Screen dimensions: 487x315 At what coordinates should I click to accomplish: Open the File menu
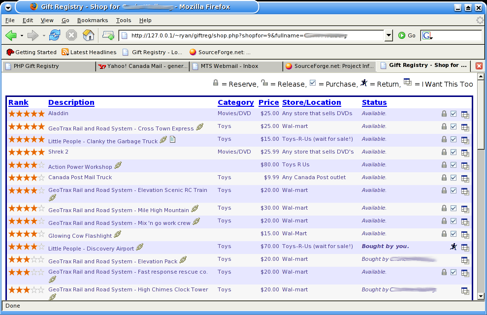[10, 20]
